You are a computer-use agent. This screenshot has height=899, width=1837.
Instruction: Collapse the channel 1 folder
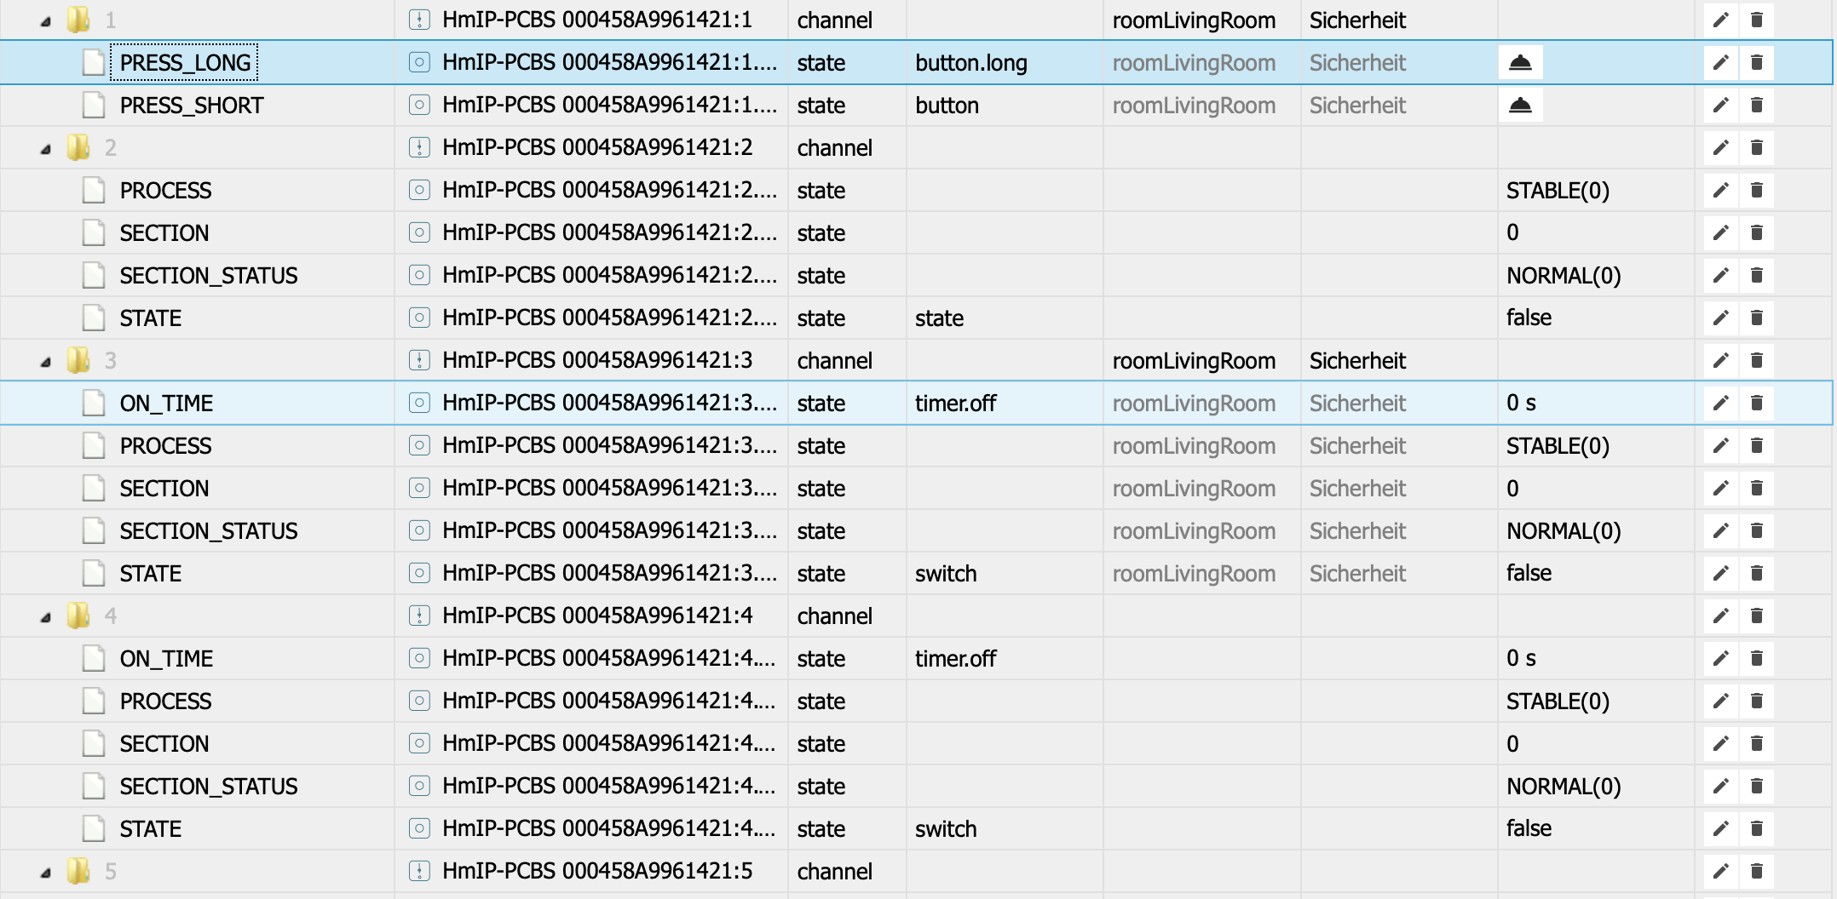click(46, 21)
